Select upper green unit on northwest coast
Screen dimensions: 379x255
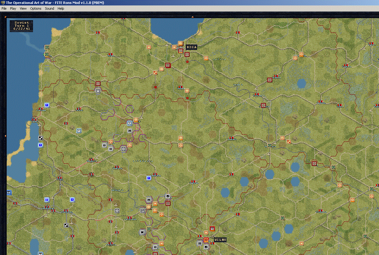[x=47, y=47]
